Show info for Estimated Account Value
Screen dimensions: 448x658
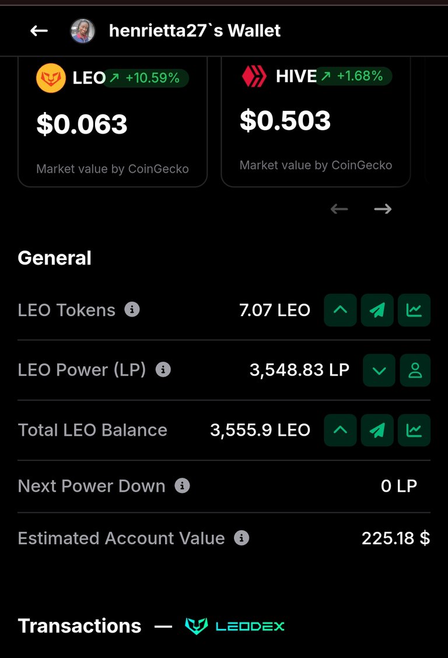point(241,538)
